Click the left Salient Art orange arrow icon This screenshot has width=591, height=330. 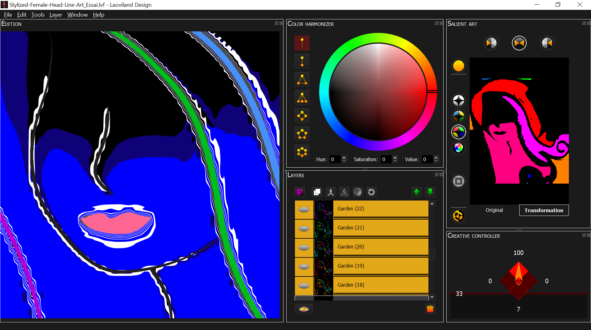(491, 43)
